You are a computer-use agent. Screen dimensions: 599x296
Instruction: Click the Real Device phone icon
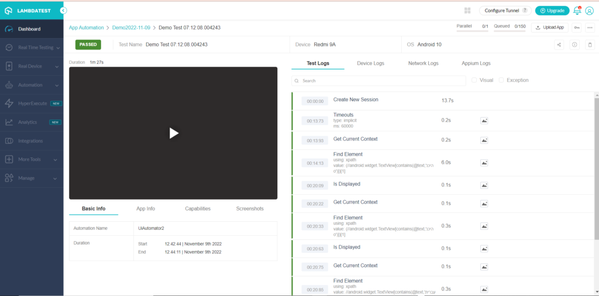[x=9, y=67]
